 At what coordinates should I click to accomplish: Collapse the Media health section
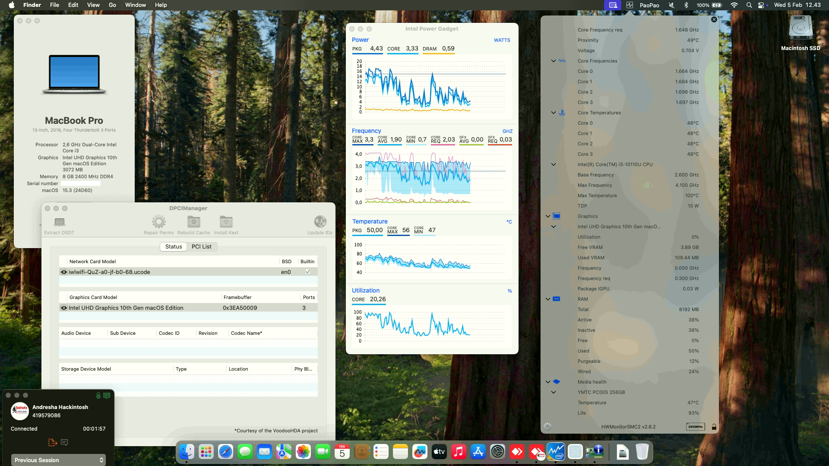[x=548, y=382]
